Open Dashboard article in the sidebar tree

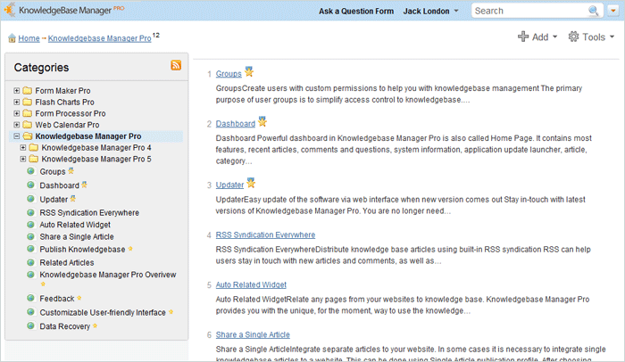tap(60, 185)
